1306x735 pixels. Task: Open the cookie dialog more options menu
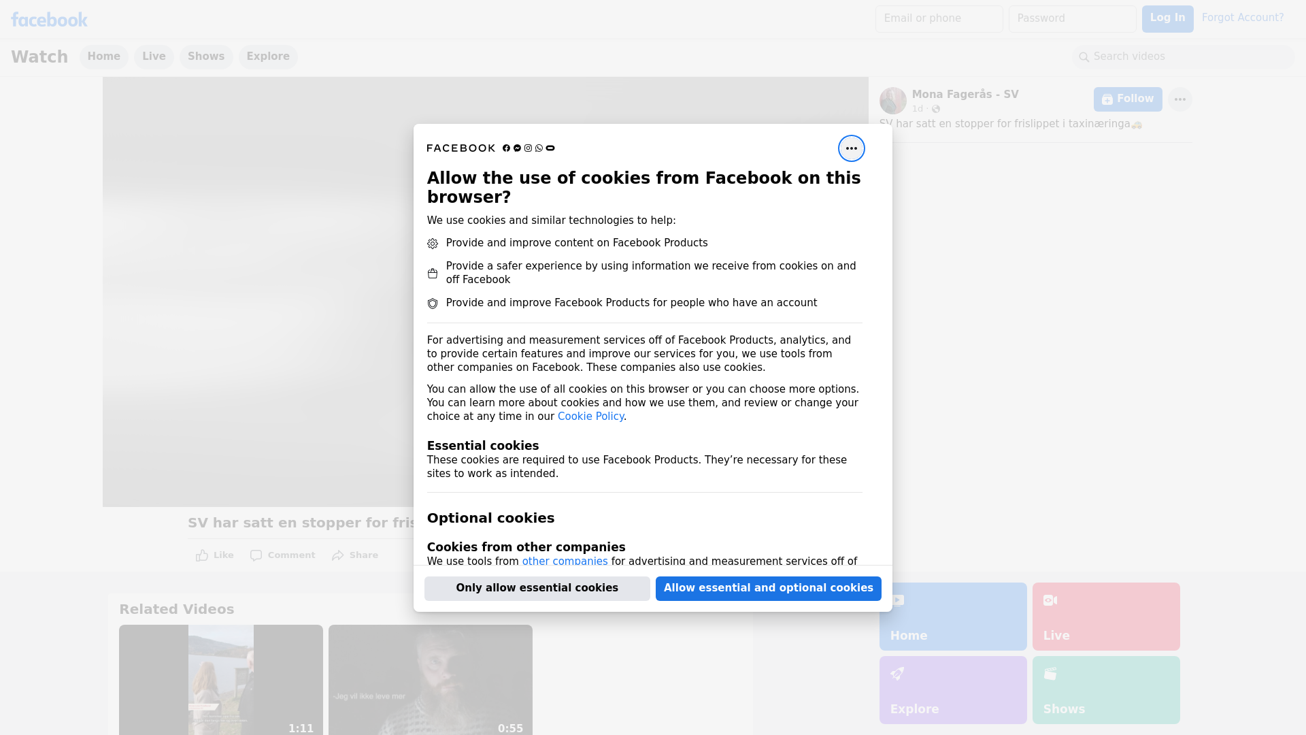point(851,148)
